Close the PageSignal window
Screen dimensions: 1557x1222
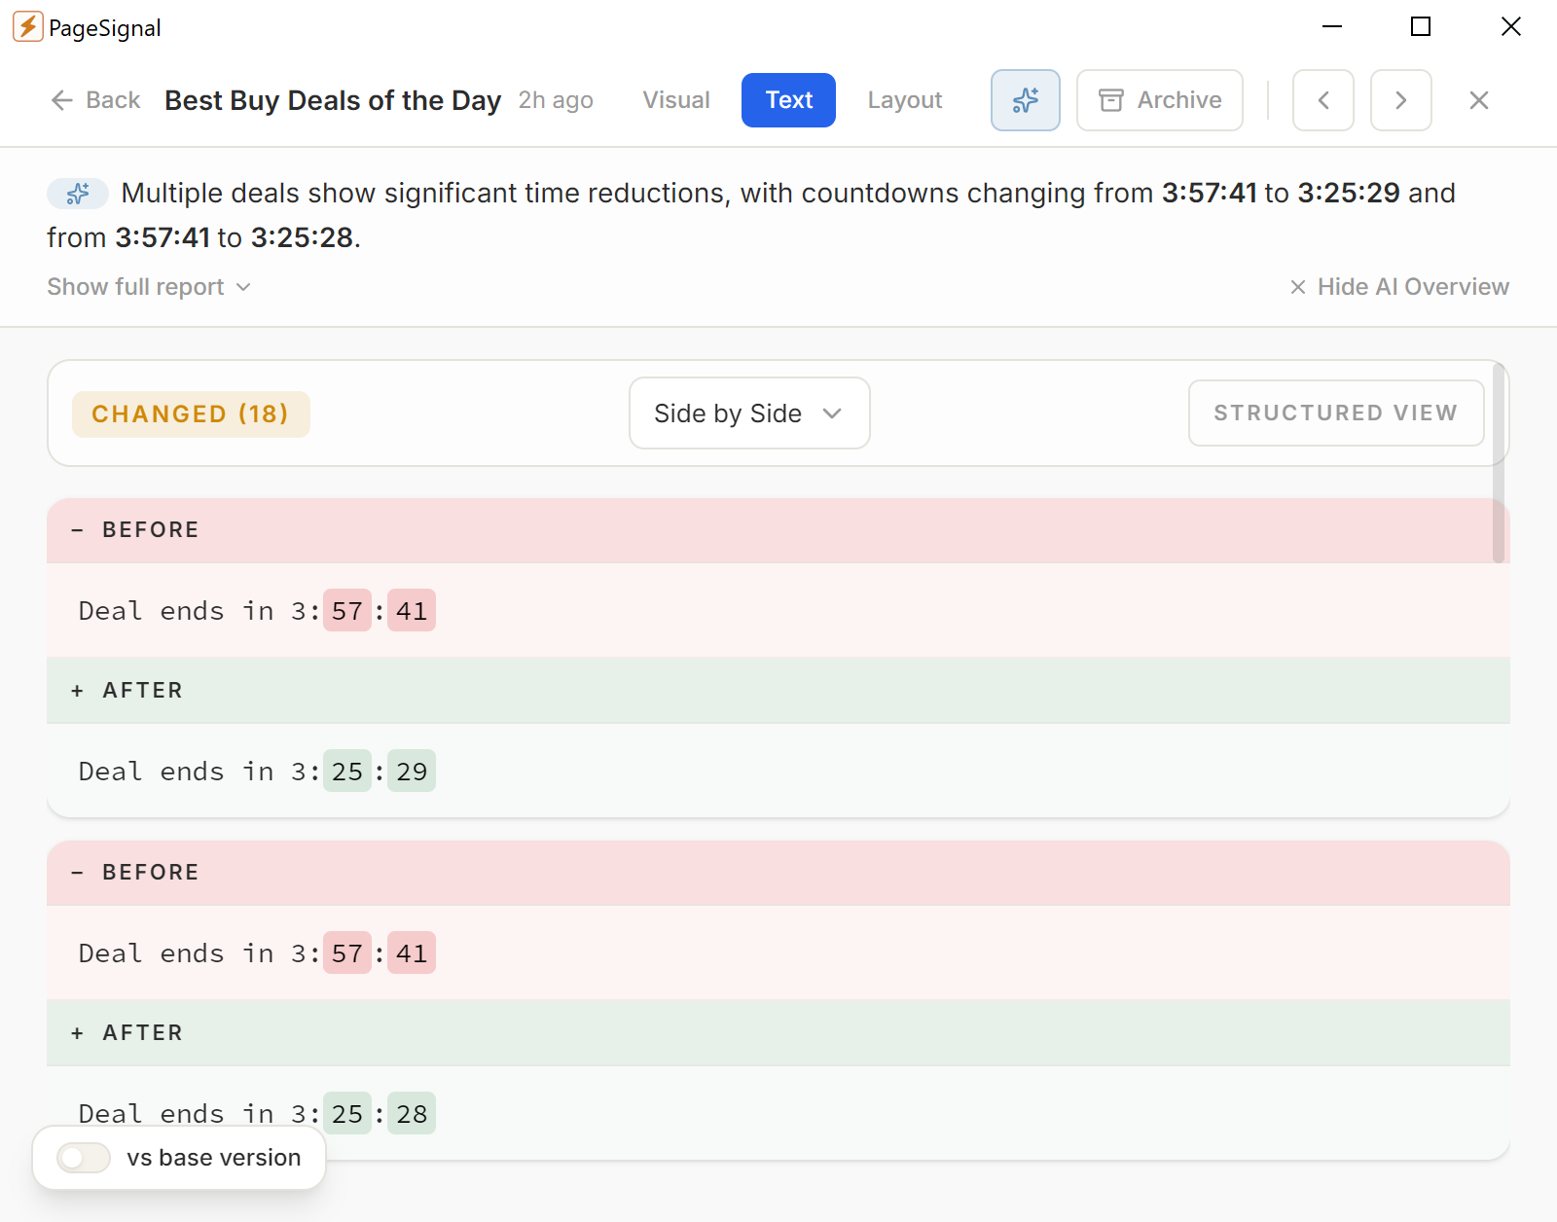tap(1510, 27)
